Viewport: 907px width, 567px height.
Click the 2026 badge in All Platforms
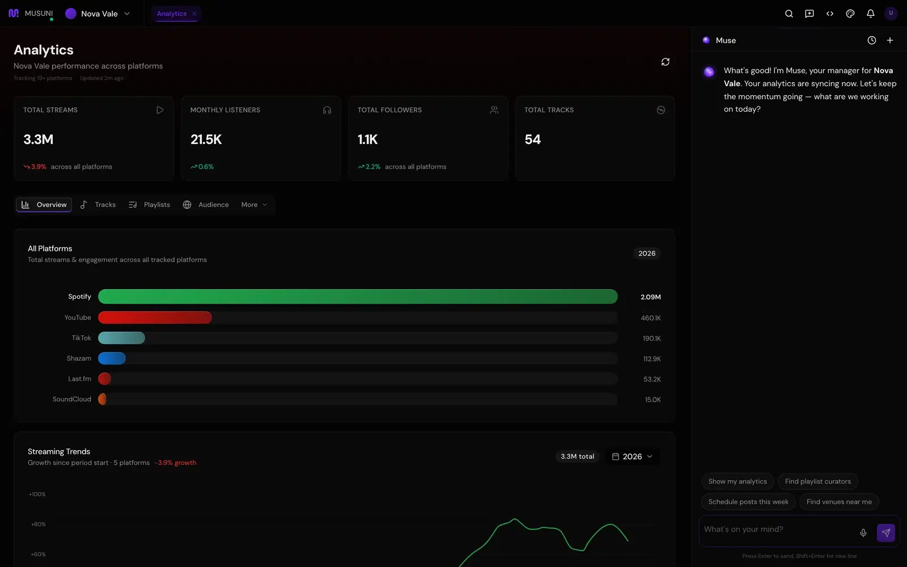pos(647,253)
